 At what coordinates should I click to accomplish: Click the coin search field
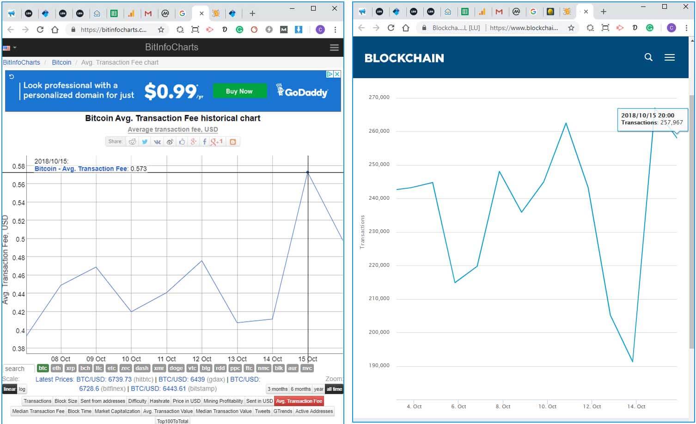pyautogui.click(x=19, y=369)
